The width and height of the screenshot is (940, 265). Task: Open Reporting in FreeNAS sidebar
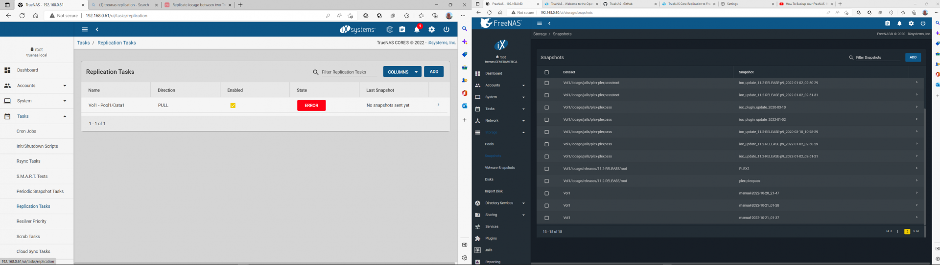pos(493,262)
